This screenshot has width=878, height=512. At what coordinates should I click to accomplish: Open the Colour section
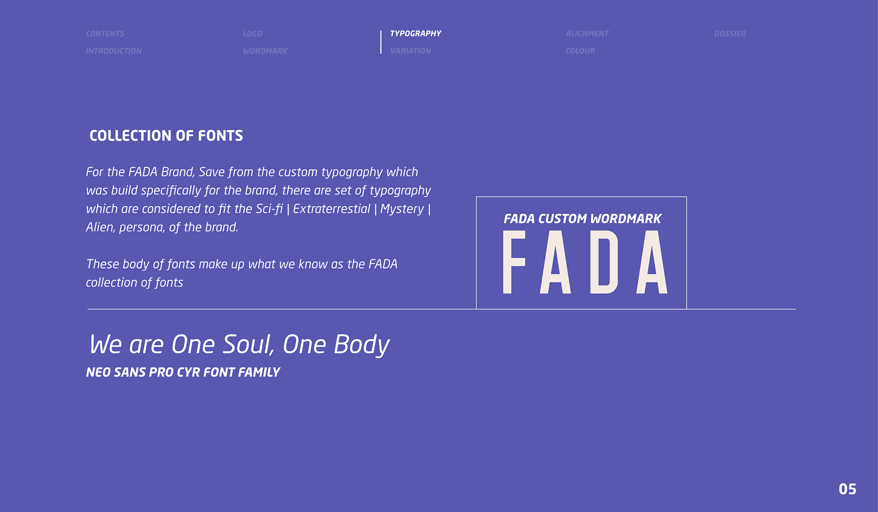[x=580, y=51]
